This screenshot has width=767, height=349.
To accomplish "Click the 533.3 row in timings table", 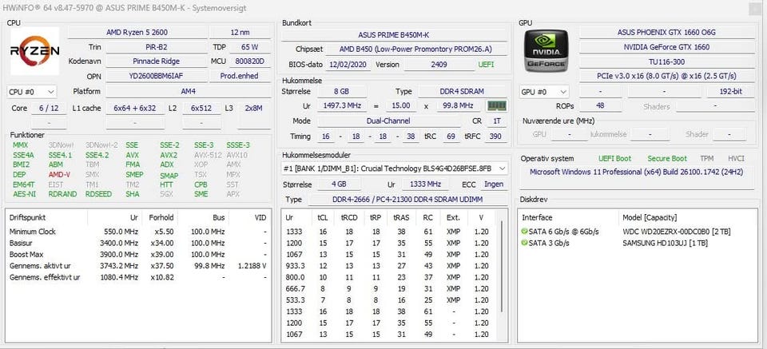I will coord(390,299).
